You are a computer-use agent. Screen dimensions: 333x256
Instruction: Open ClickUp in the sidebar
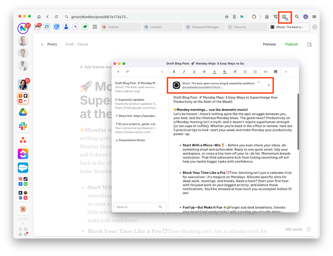(x=23, y=154)
